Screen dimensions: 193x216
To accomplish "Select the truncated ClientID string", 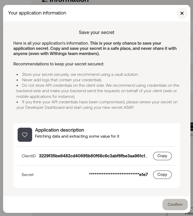I will pyautogui.click(x=93, y=156).
